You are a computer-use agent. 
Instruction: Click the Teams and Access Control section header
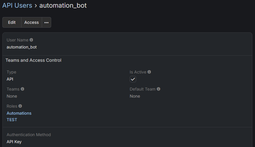(34, 60)
